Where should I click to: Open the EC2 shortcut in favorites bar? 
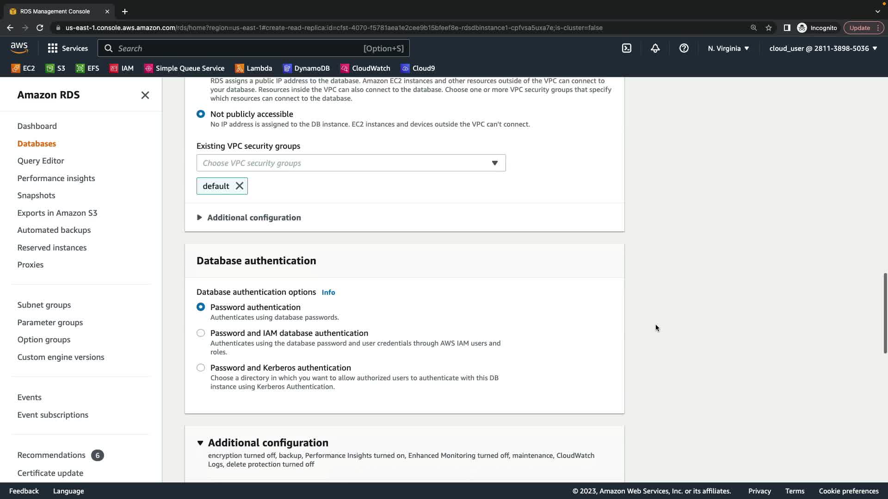pos(23,68)
